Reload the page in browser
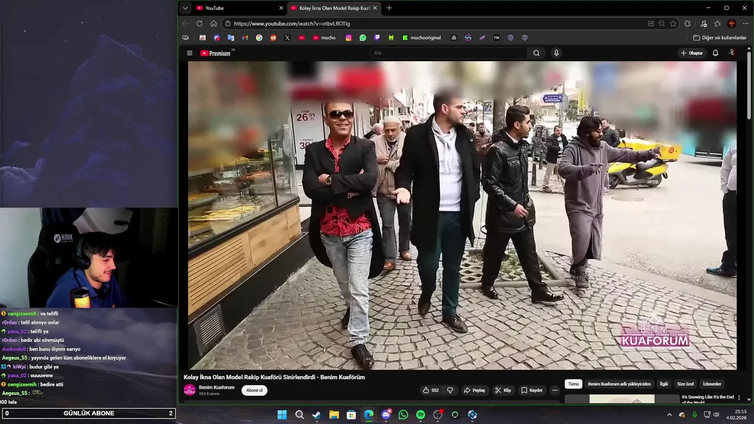The image size is (754, 424). (199, 24)
